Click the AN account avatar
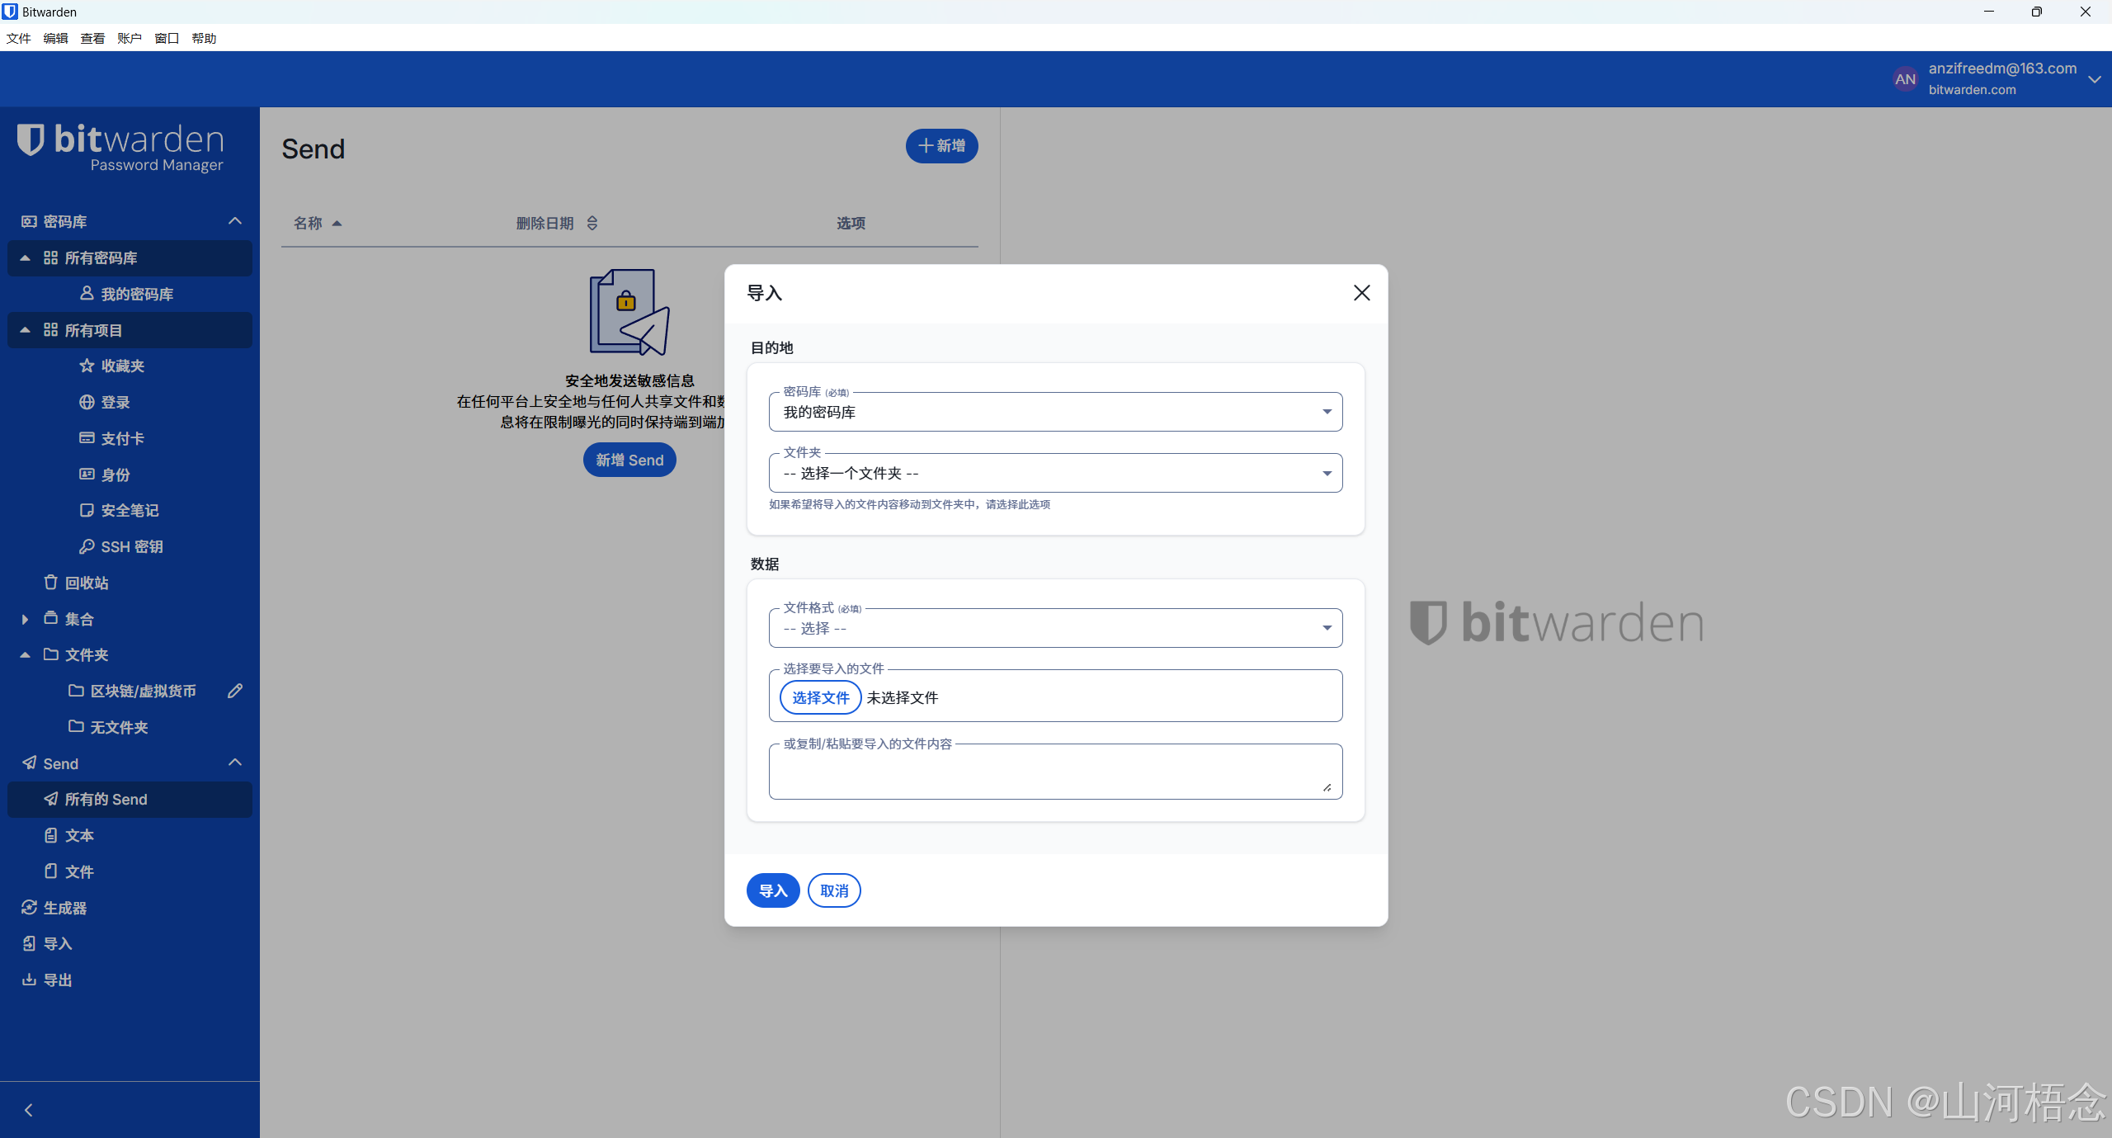 tap(1905, 79)
